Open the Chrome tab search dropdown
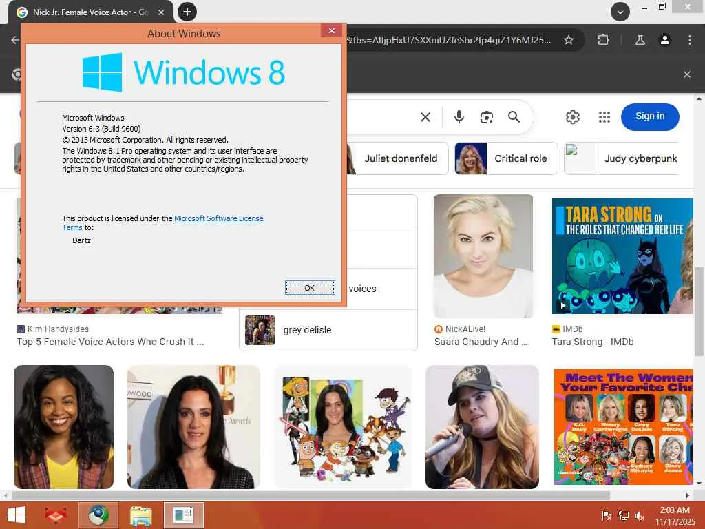705x529 pixels. tap(620, 12)
